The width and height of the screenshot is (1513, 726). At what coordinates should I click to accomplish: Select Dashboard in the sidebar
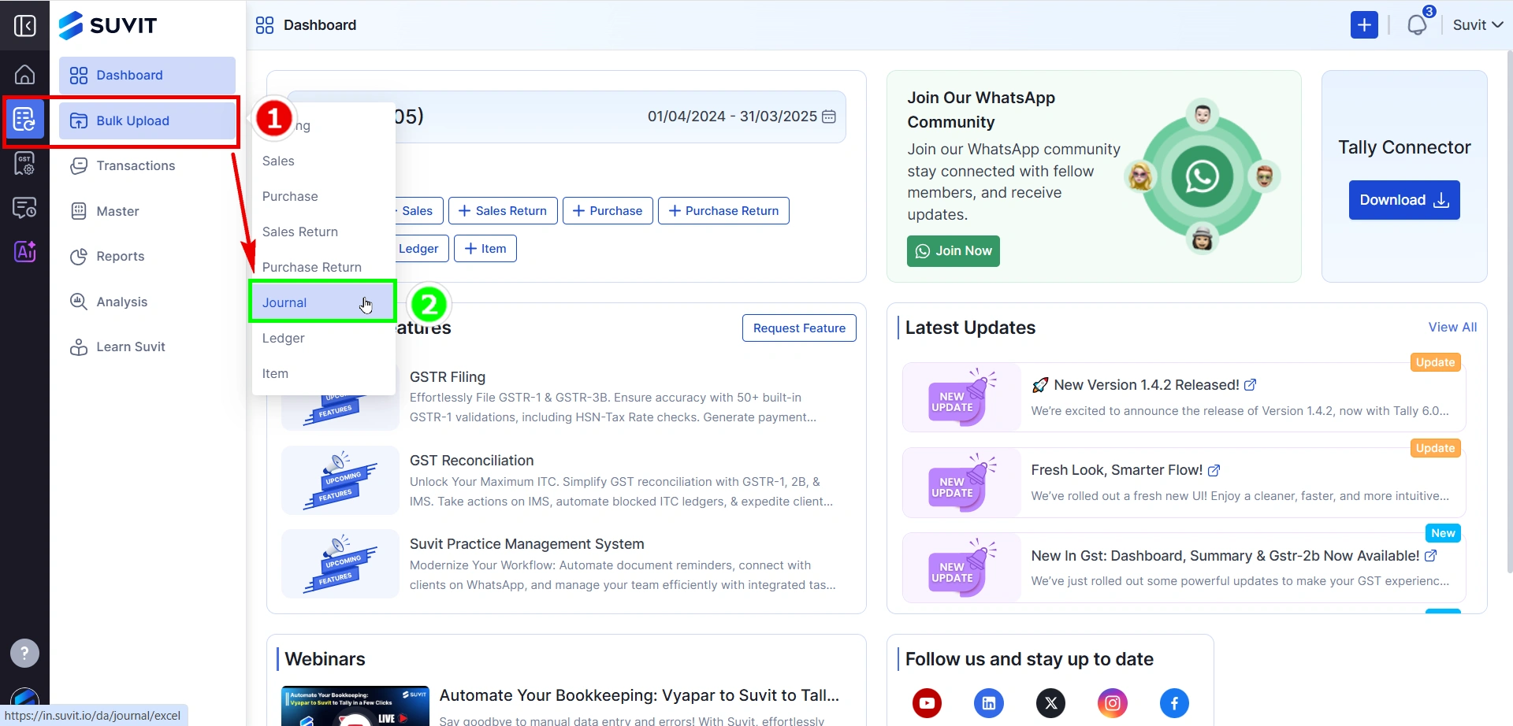pyautogui.click(x=147, y=76)
